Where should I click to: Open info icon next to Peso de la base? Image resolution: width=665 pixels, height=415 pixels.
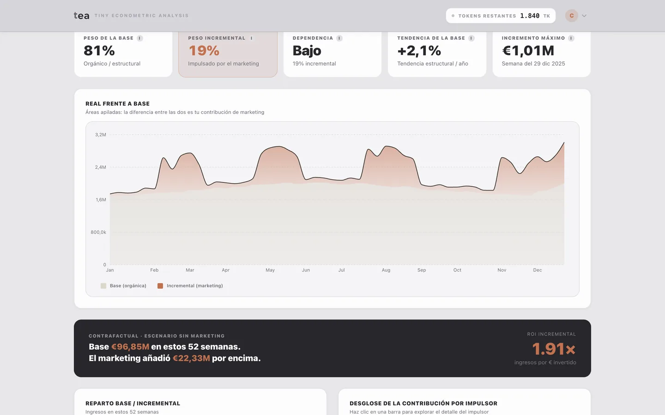pos(140,38)
